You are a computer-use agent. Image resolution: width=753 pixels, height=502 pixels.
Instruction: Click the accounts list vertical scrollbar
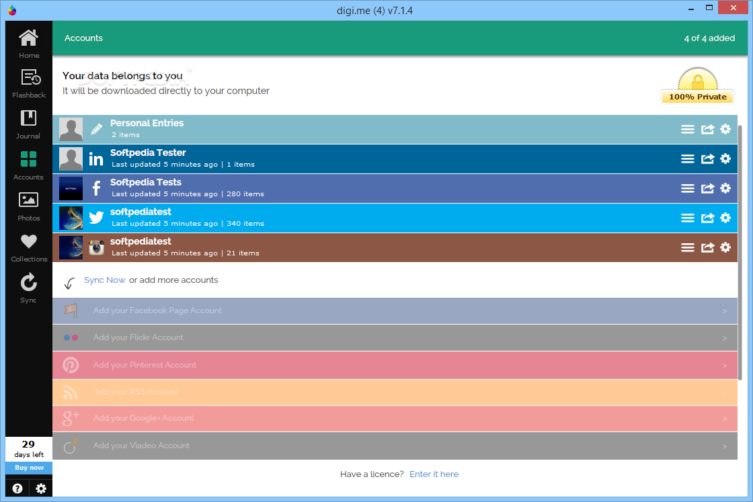(740, 253)
